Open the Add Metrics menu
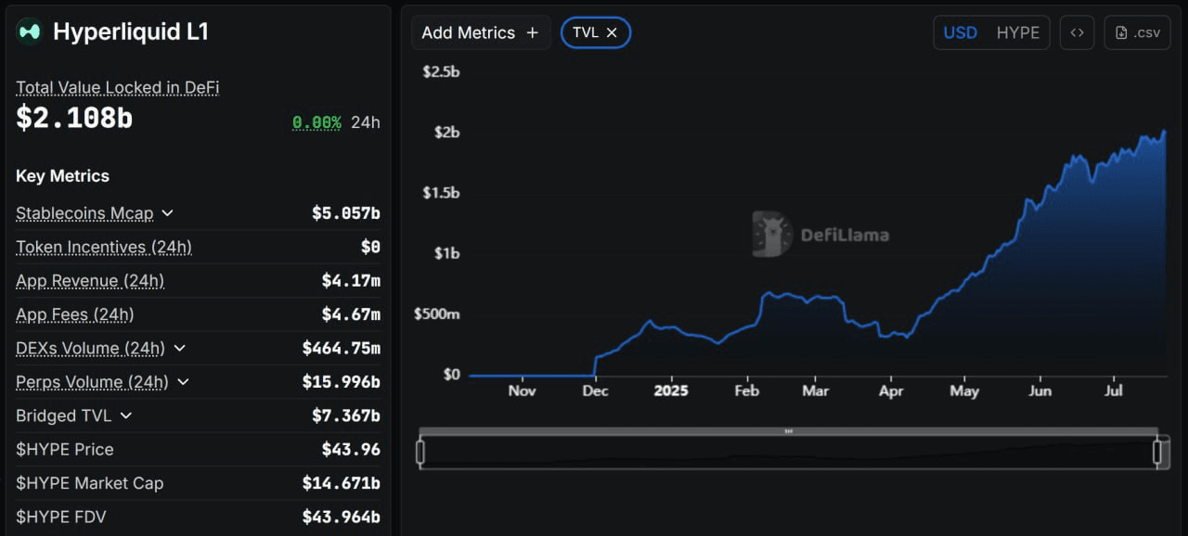 (x=481, y=32)
